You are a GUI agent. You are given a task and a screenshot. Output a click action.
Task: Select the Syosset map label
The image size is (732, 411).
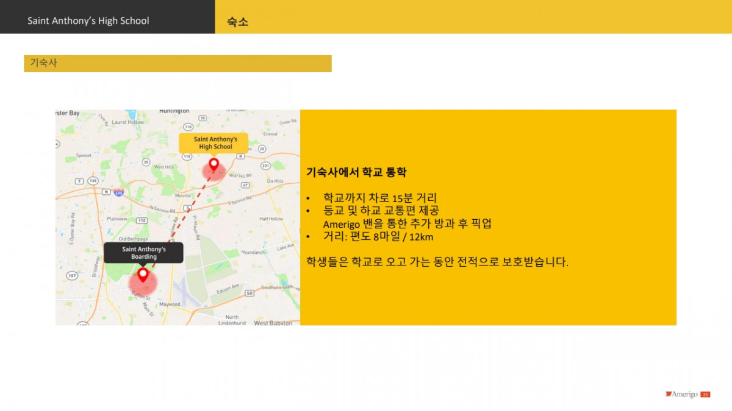pos(84,155)
